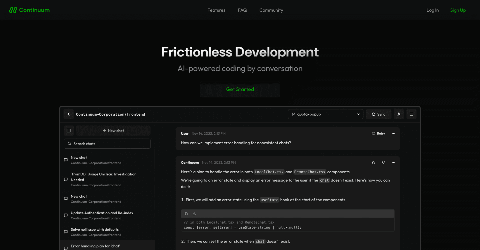Click the Get Started button
The width and height of the screenshot is (480, 250).
tap(240, 89)
